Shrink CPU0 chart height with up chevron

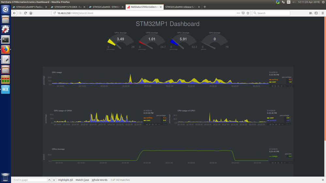click(164, 124)
